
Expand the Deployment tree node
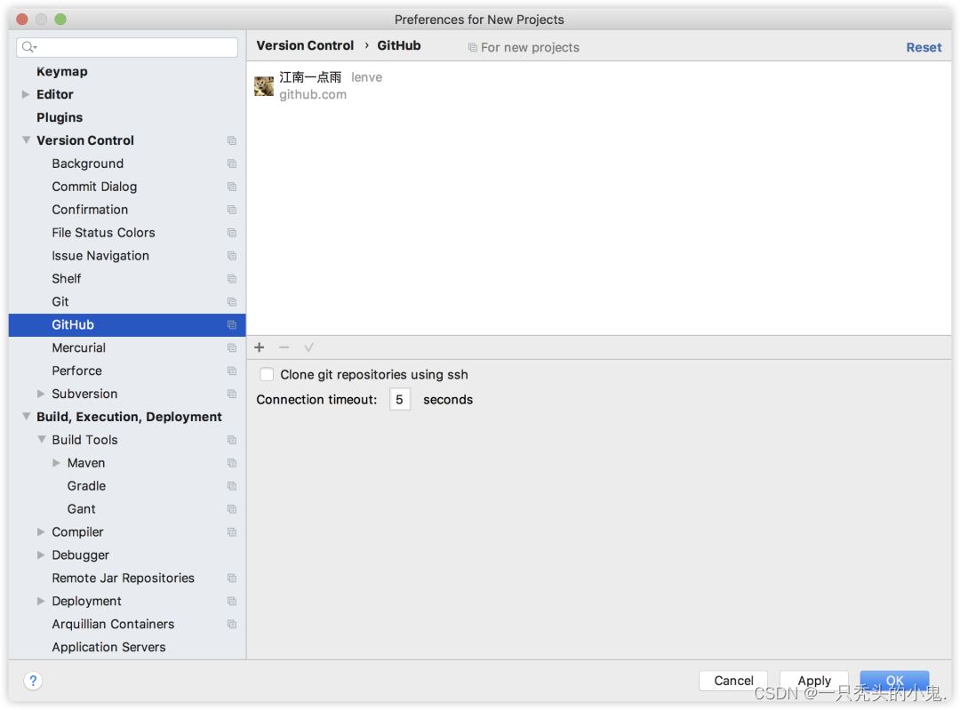click(41, 601)
